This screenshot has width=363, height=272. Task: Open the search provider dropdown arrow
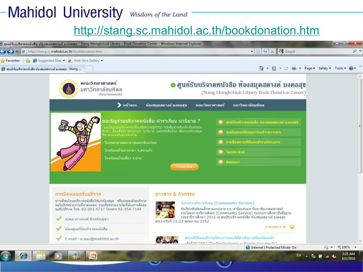(360, 51)
